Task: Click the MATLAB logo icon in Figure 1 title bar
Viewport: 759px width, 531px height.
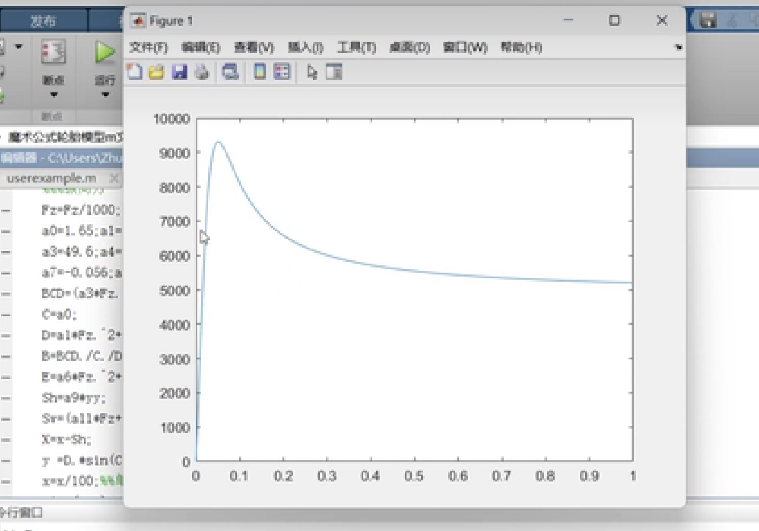Action: [x=138, y=21]
